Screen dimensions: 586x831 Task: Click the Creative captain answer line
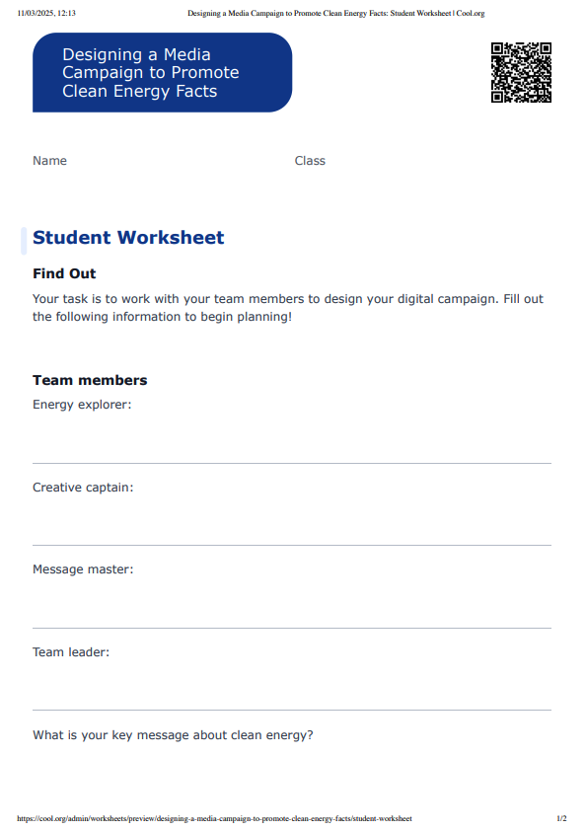click(x=292, y=546)
